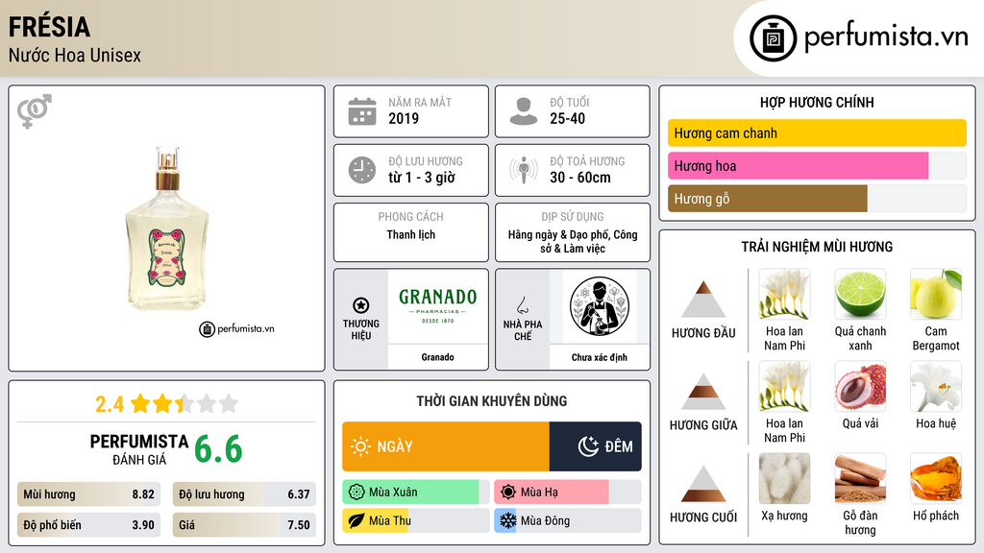The image size is (984, 553).
Task: Click the snowflake icon for Mùa Đông
Action: coord(508,520)
